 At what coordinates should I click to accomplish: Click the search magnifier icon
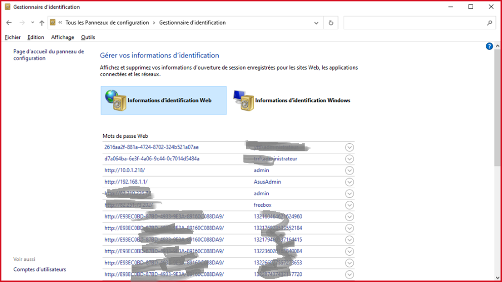489,23
